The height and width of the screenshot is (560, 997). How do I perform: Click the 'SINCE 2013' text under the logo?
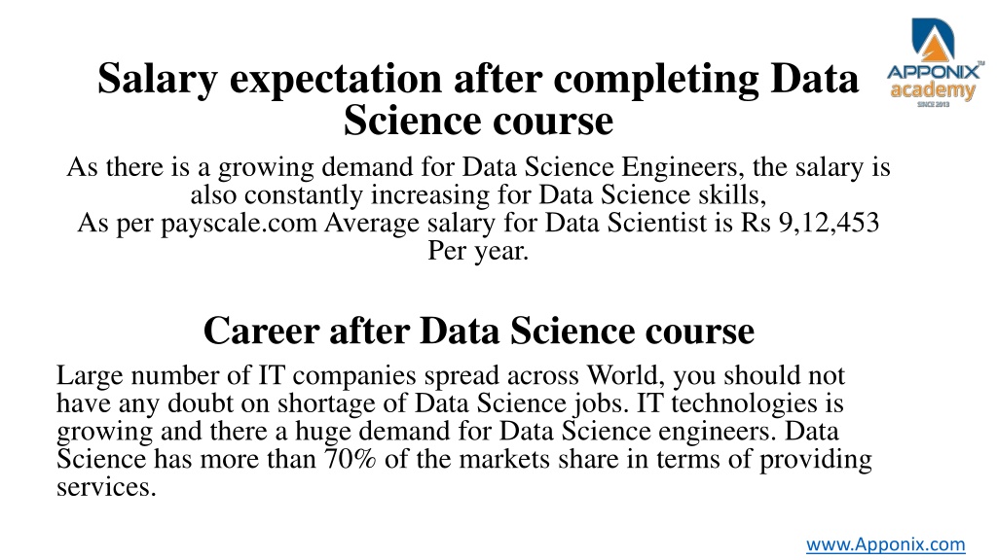(x=934, y=104)
